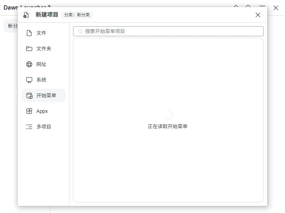Viewport: 285px width, 213px height.
Task: Select the 多项目 item type
Action: (43, 127)
